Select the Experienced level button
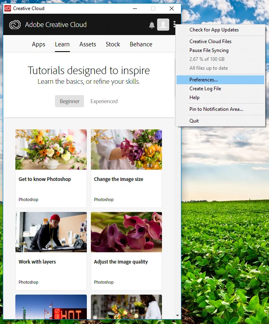This screenshot has height=324, width=269. point(104,101)
